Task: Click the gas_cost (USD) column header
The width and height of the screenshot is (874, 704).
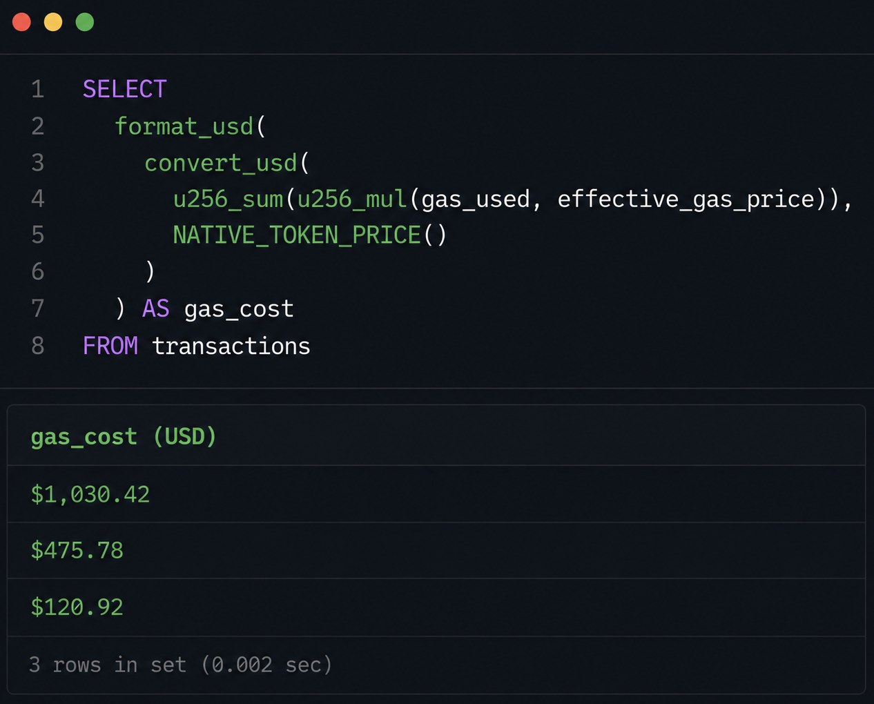Action: 124,437
